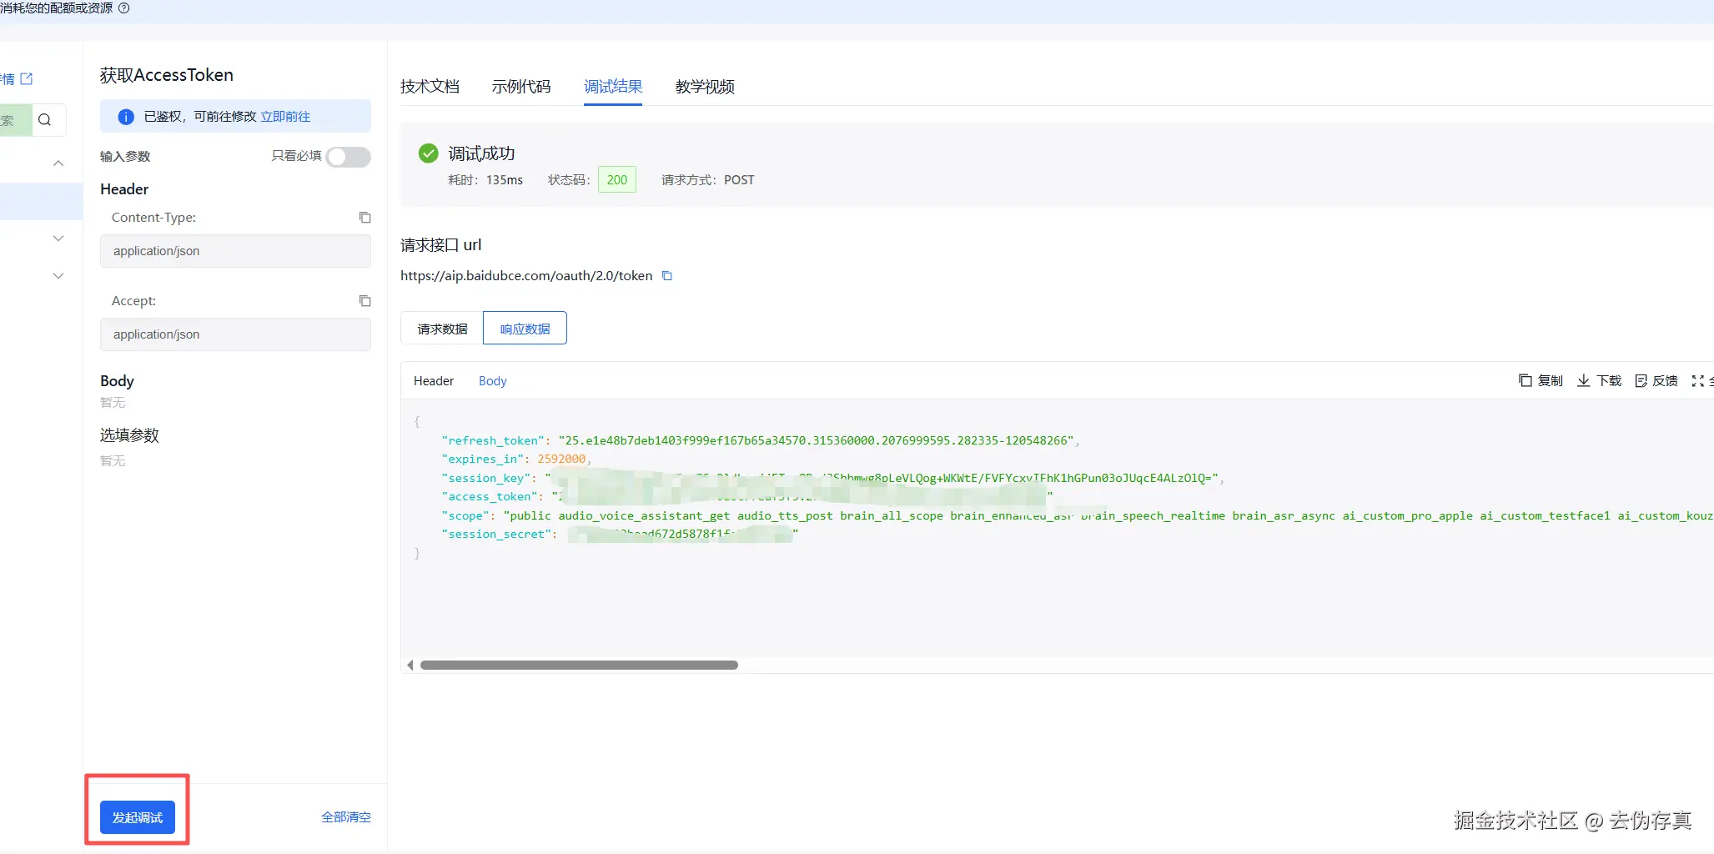1714x854 pixels.
Task: Click the Accept application/json field
Action: click(235, 334)
